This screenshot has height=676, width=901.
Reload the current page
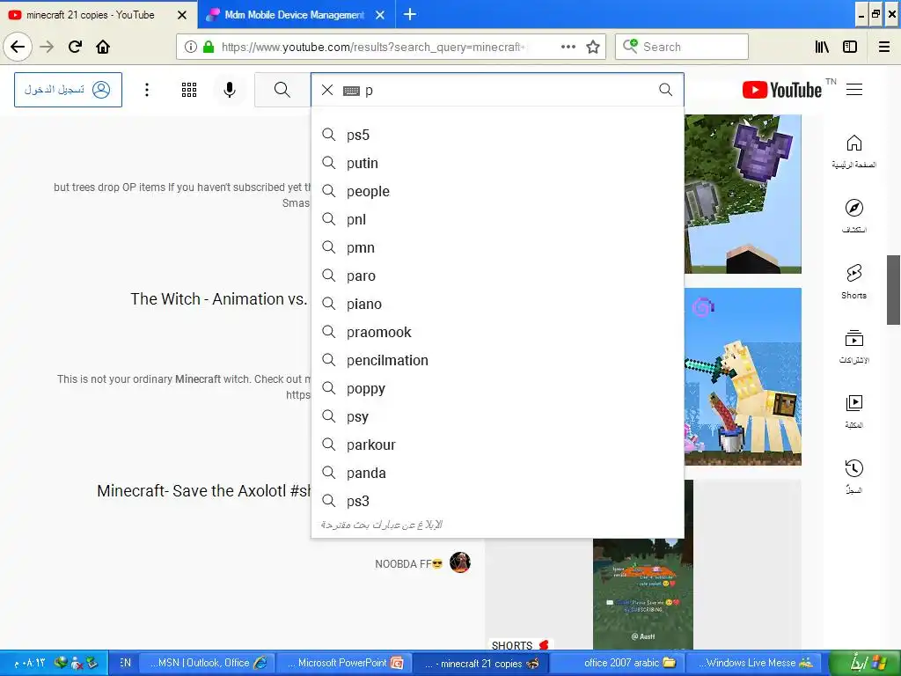pos(75,47)
